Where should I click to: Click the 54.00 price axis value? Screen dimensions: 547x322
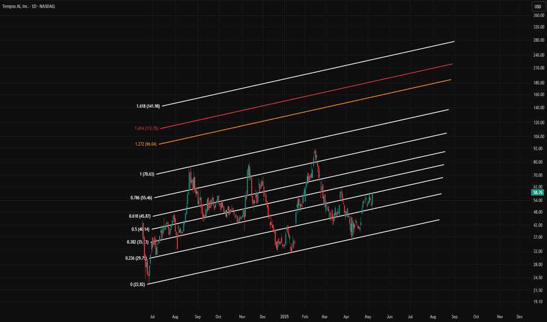tap(538, 200)
